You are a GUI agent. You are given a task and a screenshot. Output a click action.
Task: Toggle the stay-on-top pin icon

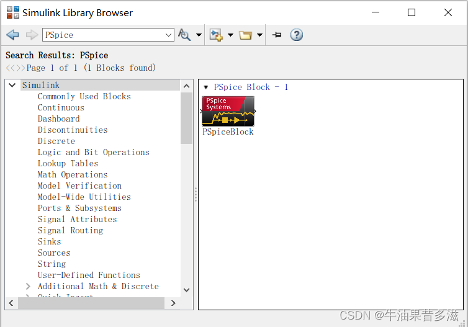[x=277, y=35]
